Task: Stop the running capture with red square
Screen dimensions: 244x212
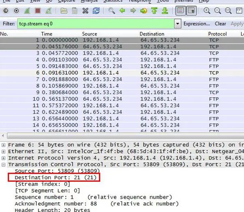Action: point(38,10)
